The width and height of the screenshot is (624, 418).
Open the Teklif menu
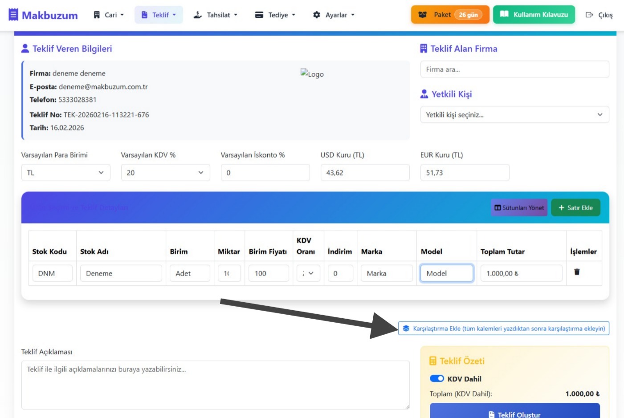click(x=159, y=15)
